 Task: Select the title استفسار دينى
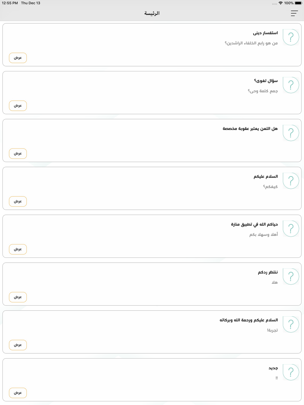pyautogui.click(x=265, y=33)
